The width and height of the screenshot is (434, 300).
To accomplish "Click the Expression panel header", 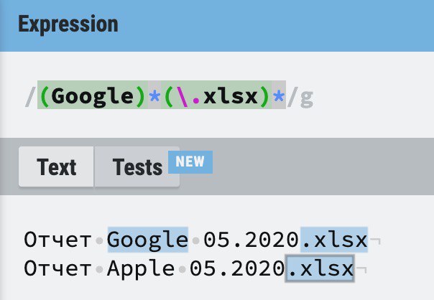I will click(x=217, y=25).
